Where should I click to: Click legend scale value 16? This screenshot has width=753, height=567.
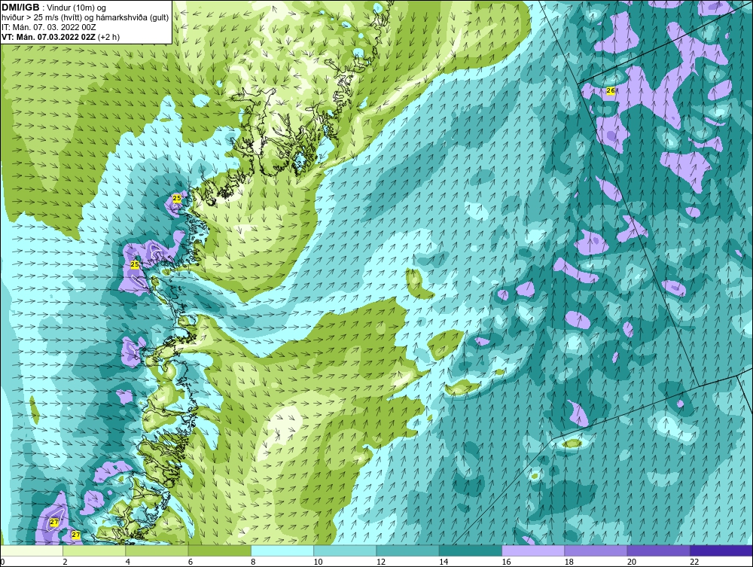point(506,562)
